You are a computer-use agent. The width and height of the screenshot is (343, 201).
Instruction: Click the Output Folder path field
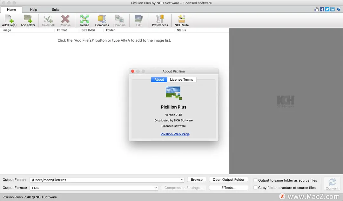(105, 180)
